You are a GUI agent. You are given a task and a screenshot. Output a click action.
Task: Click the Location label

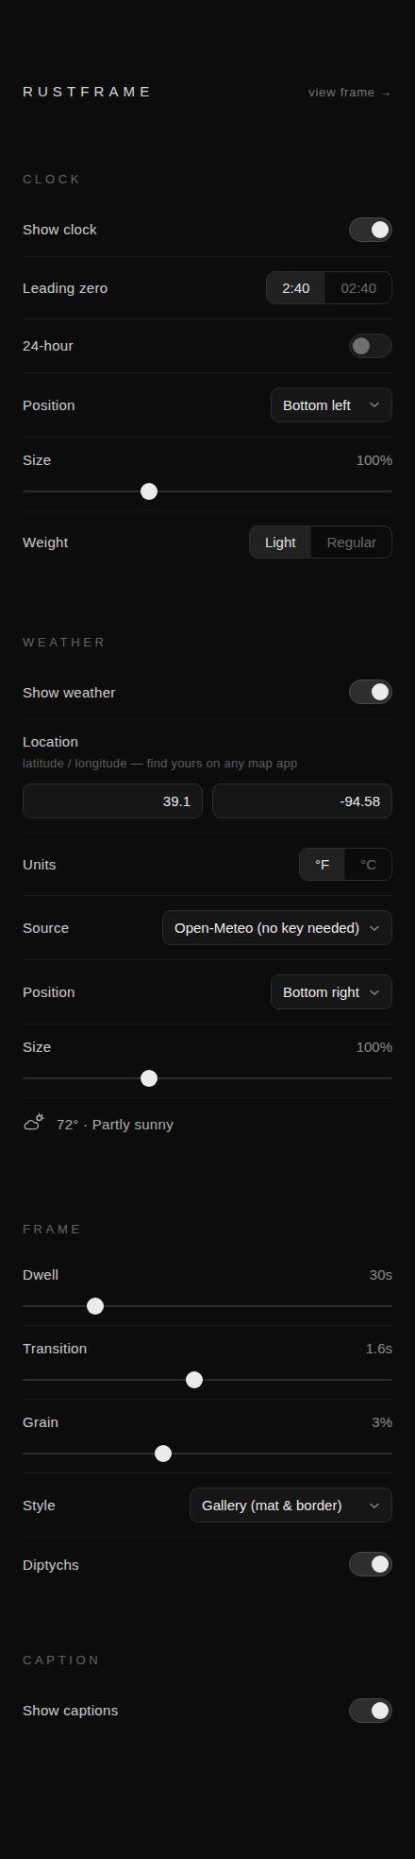pos(50,742)
